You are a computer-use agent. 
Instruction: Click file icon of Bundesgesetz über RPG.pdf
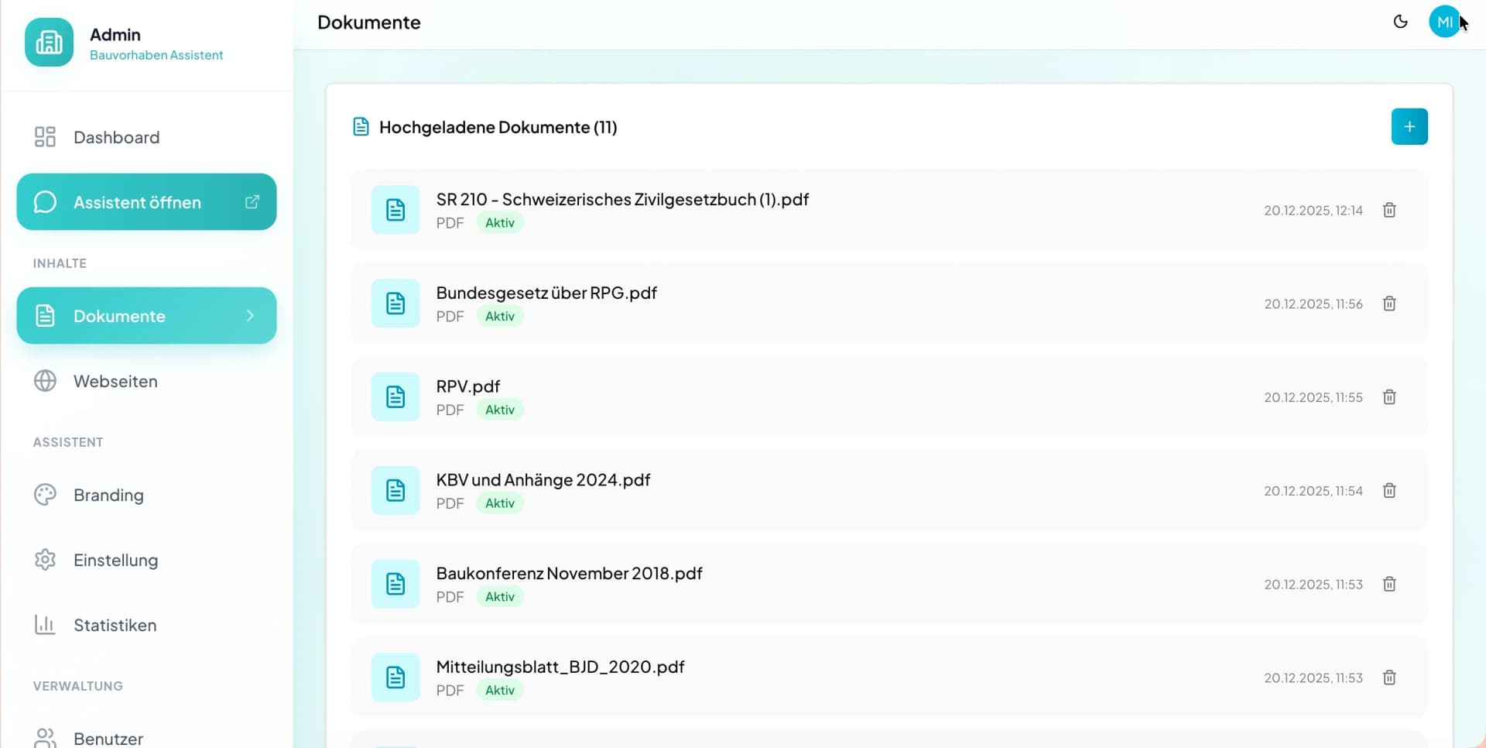click(x=395, y=304)
